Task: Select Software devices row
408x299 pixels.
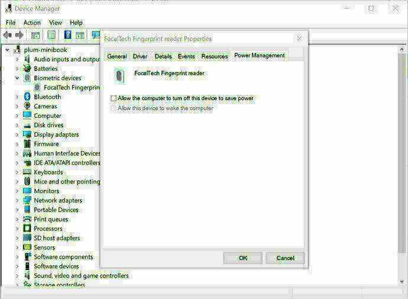Action: (x=56, y=266)
